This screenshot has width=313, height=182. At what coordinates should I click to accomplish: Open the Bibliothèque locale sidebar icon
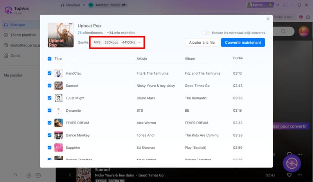pos(6,45)
